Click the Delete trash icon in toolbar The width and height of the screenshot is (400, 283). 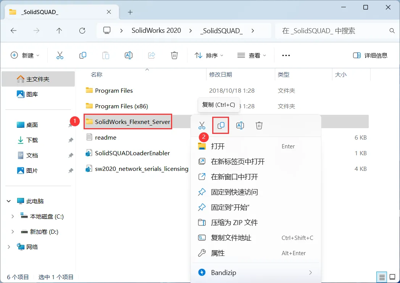[x=174, y=55]
